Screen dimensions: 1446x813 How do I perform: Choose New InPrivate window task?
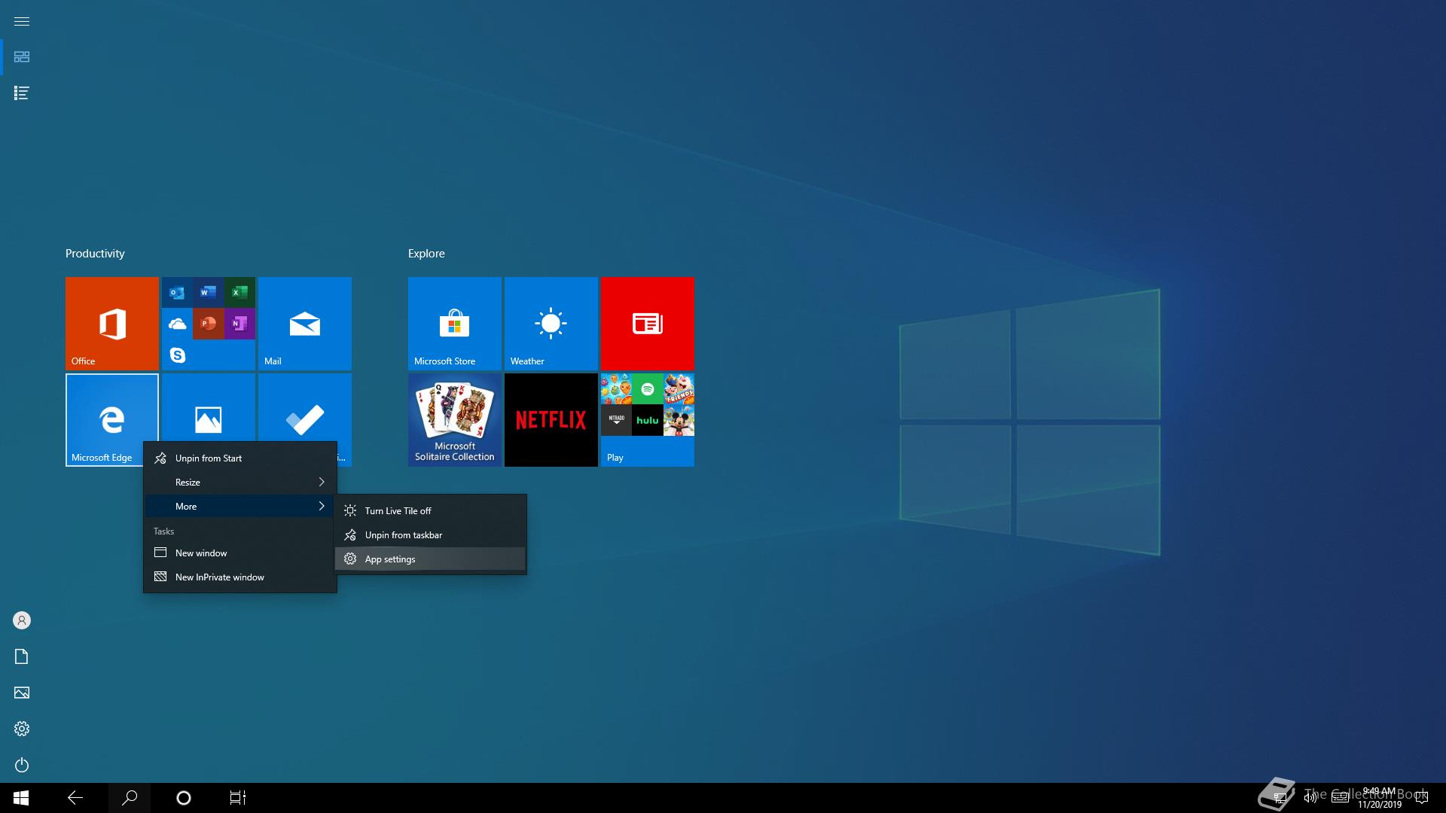(x=240, y=577)
